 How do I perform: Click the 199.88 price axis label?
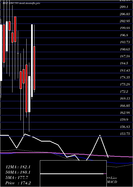[x=125, y=28]
